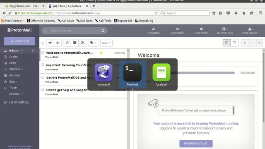Check the Important: Securing message checkbox

click(x=43, y=65)
